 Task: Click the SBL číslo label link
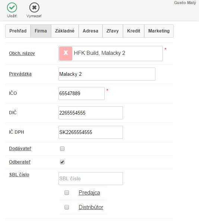tap(19, 175)
